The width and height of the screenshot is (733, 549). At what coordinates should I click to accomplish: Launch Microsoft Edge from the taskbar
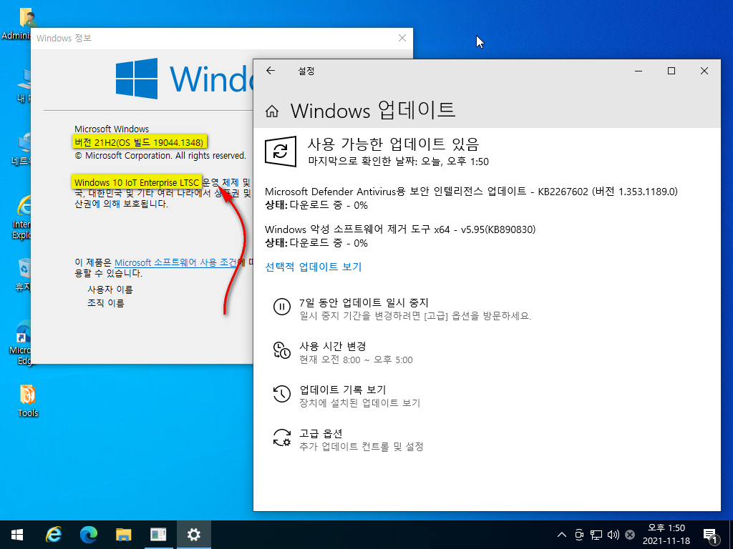pyautogui.click(x=88, y=535)
